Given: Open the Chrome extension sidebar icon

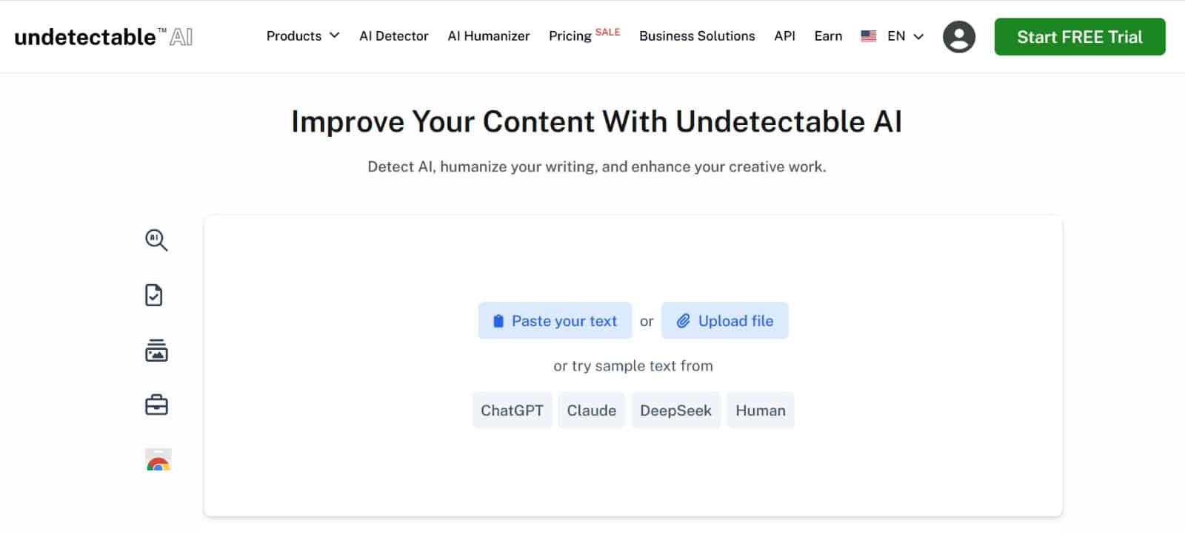Looking at the screenshot, I should coord(158,460).
